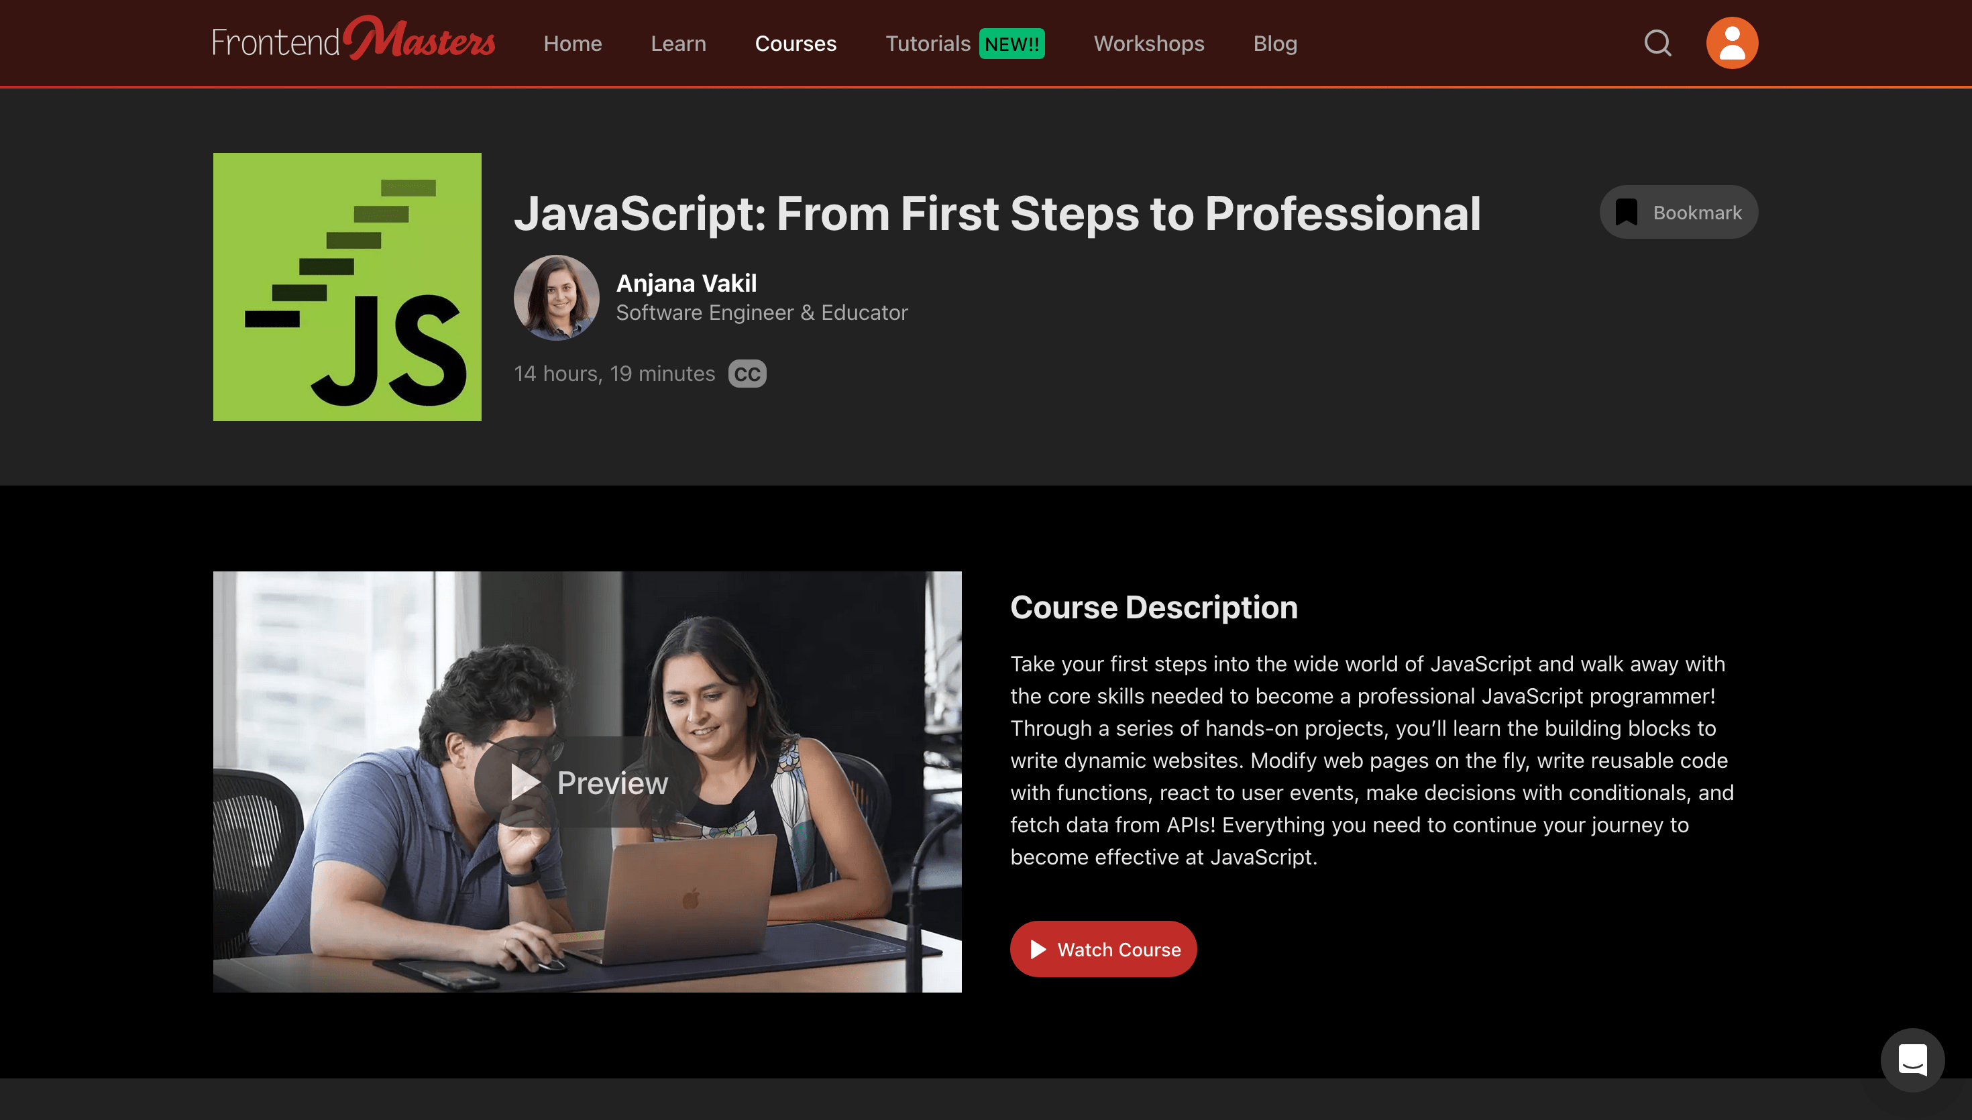Bookmark this course
The image size is (1972, 1120).
click(x=1679, y=213)
